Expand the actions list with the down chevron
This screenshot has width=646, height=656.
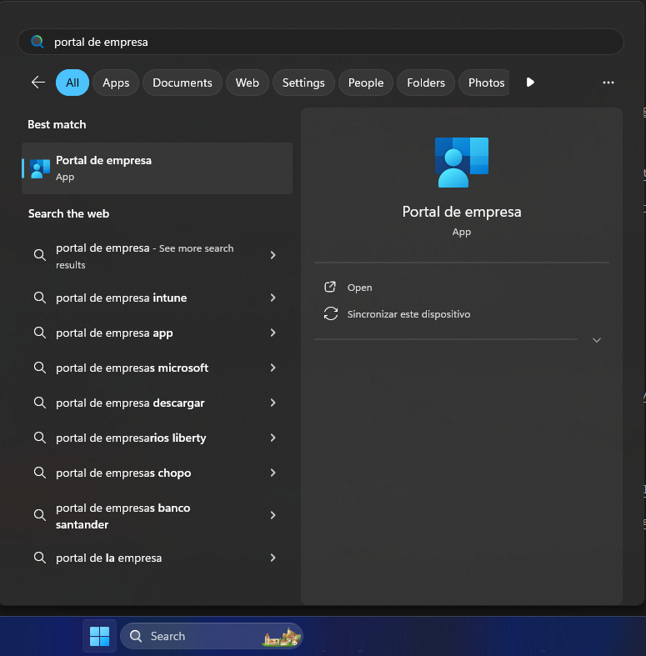pyautogui.click(x=596, y=340)
